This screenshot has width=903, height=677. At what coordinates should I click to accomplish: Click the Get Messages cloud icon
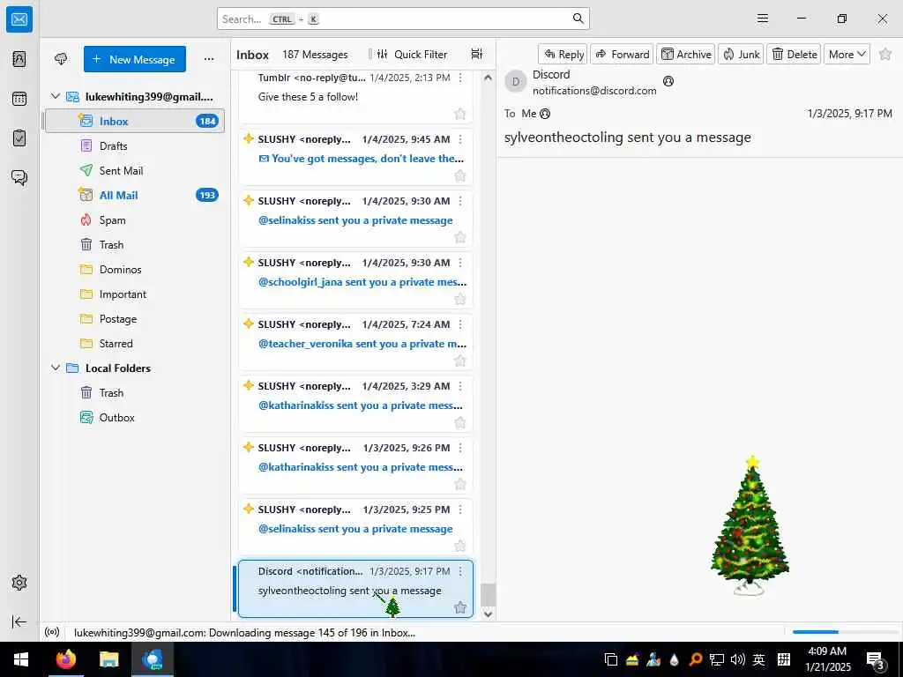click(x=61, y=59)
